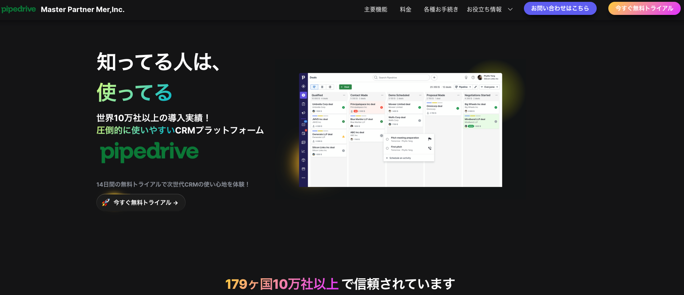Viewport: 684px width, 295px height.
Task: Click the お問い合わせはこちら button
Action: (560, 8)
